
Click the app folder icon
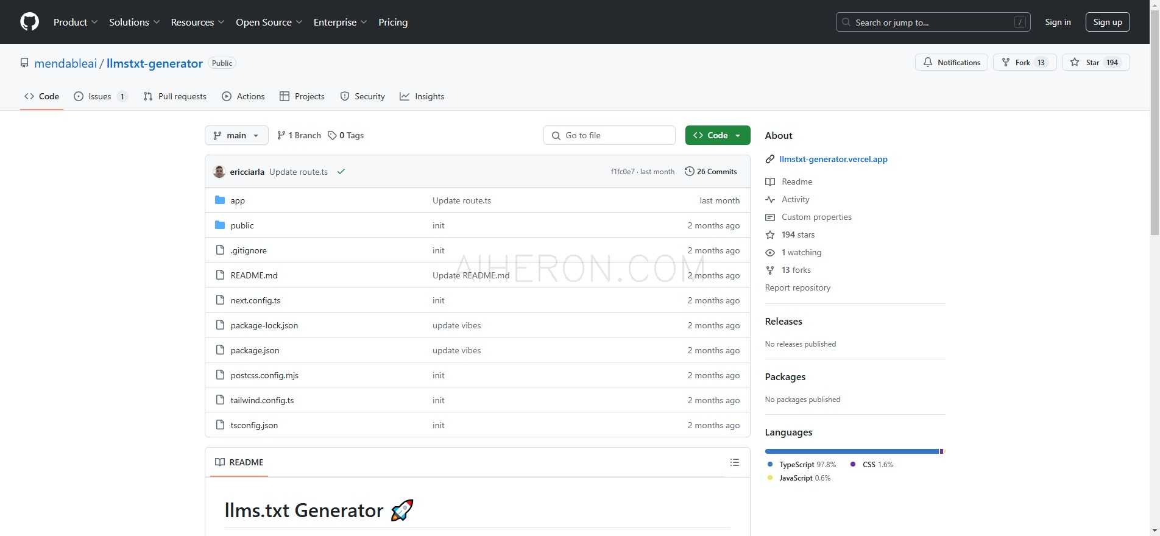point(220,200)
